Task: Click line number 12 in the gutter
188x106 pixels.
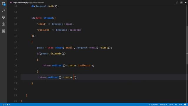Action: click(16, 18)
